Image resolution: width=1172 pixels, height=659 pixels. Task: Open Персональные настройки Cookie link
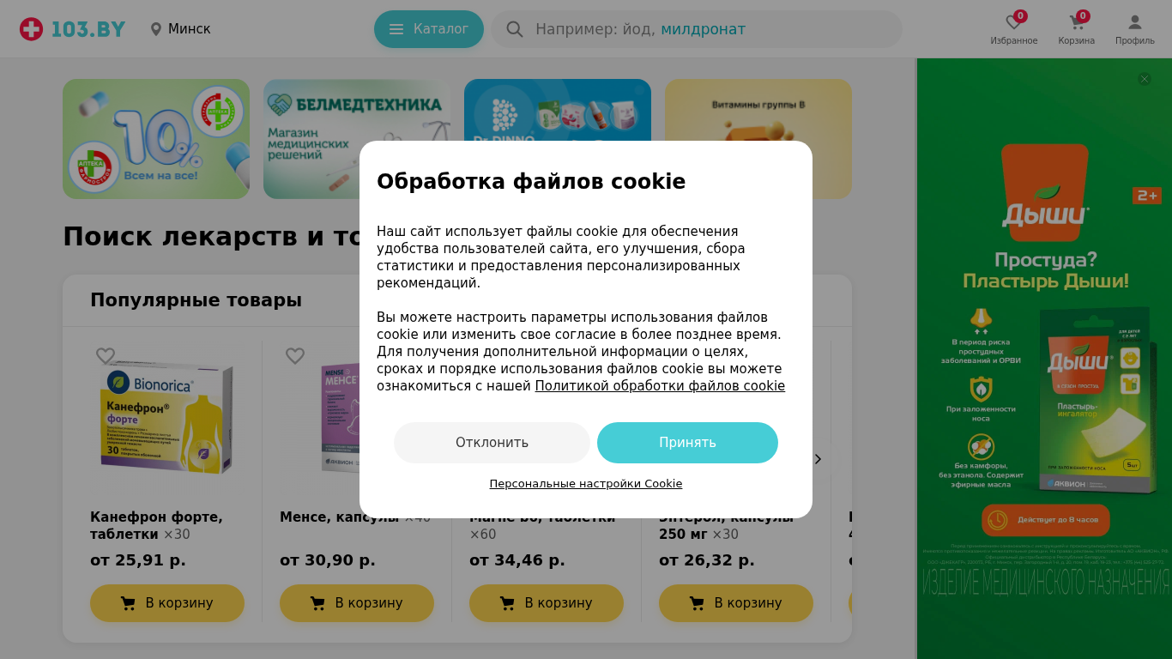[586, 484]
